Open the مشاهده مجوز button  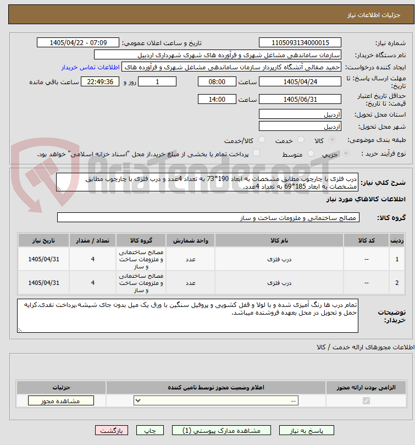[60, 401]
